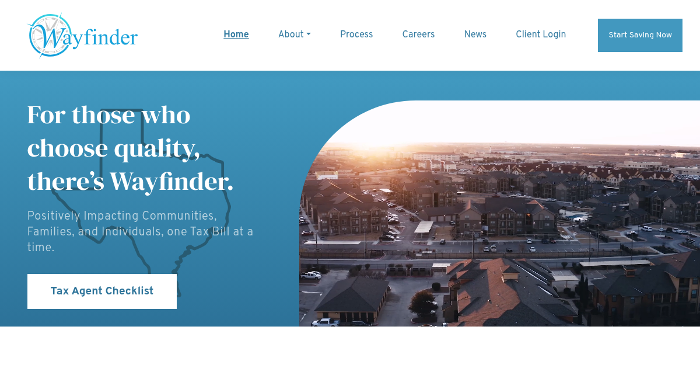Expand the About navigation chevron
700x368 pixels.
point(309,34)
